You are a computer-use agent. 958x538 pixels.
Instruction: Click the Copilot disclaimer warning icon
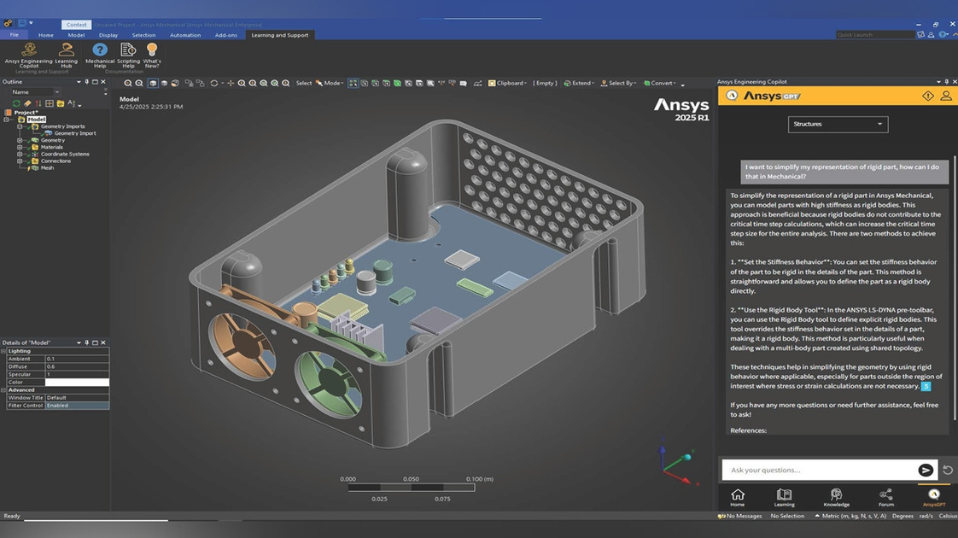[927, 96]
